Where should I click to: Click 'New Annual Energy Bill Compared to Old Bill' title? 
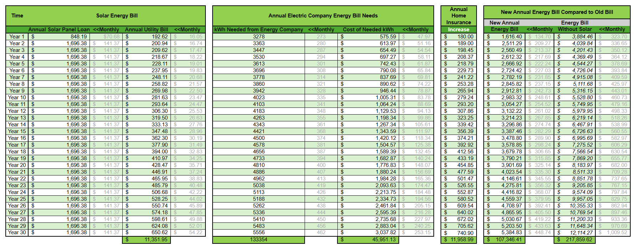click(x=557, y=12)
